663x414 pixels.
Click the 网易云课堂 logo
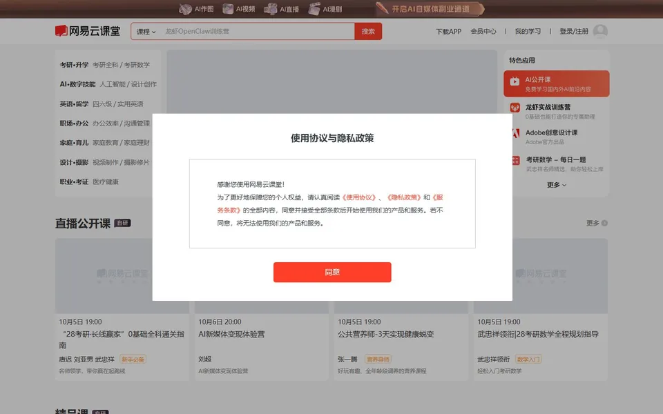tap(88, 31)
